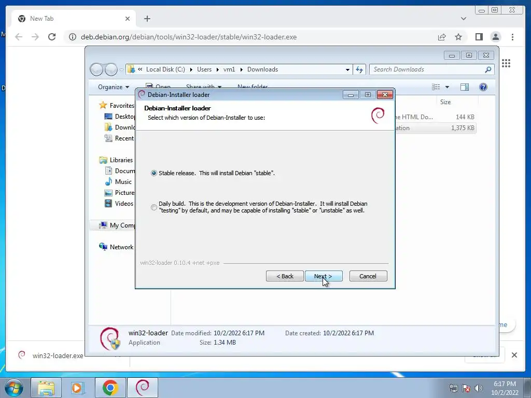Viewport: 531px width, 398px height.
Task: Select the New Tab browser tab
Action: click(74, 19)
